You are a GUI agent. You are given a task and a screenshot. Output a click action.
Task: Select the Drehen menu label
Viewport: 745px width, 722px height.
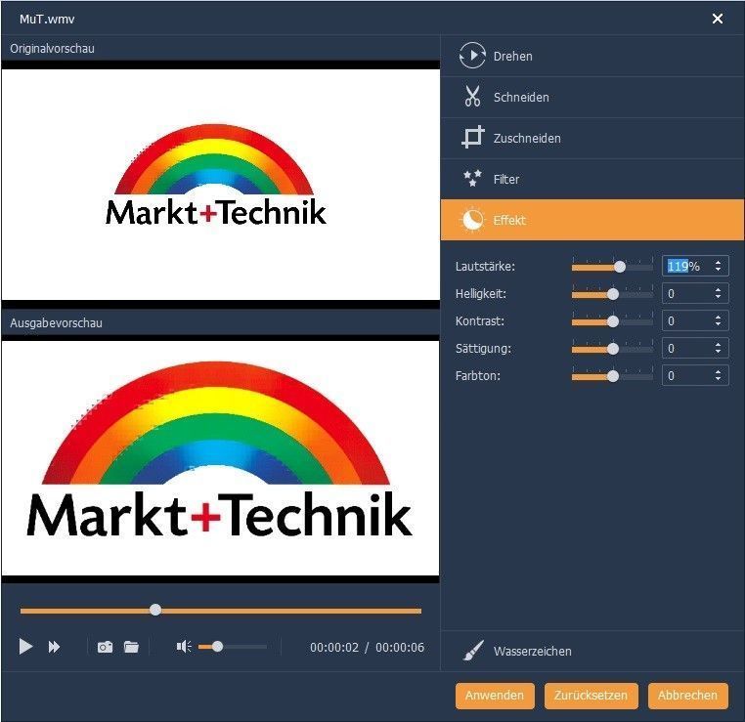coord(512,56)
